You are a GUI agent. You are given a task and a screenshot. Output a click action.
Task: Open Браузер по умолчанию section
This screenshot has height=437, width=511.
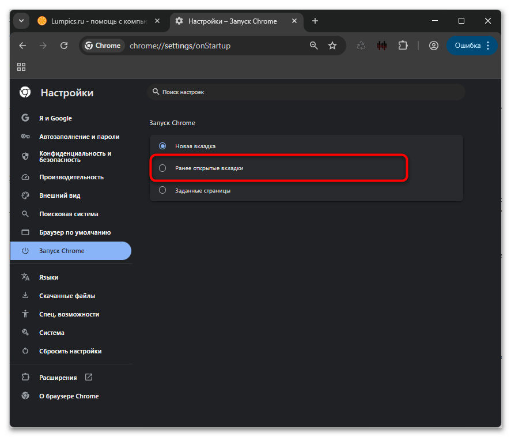71,232
